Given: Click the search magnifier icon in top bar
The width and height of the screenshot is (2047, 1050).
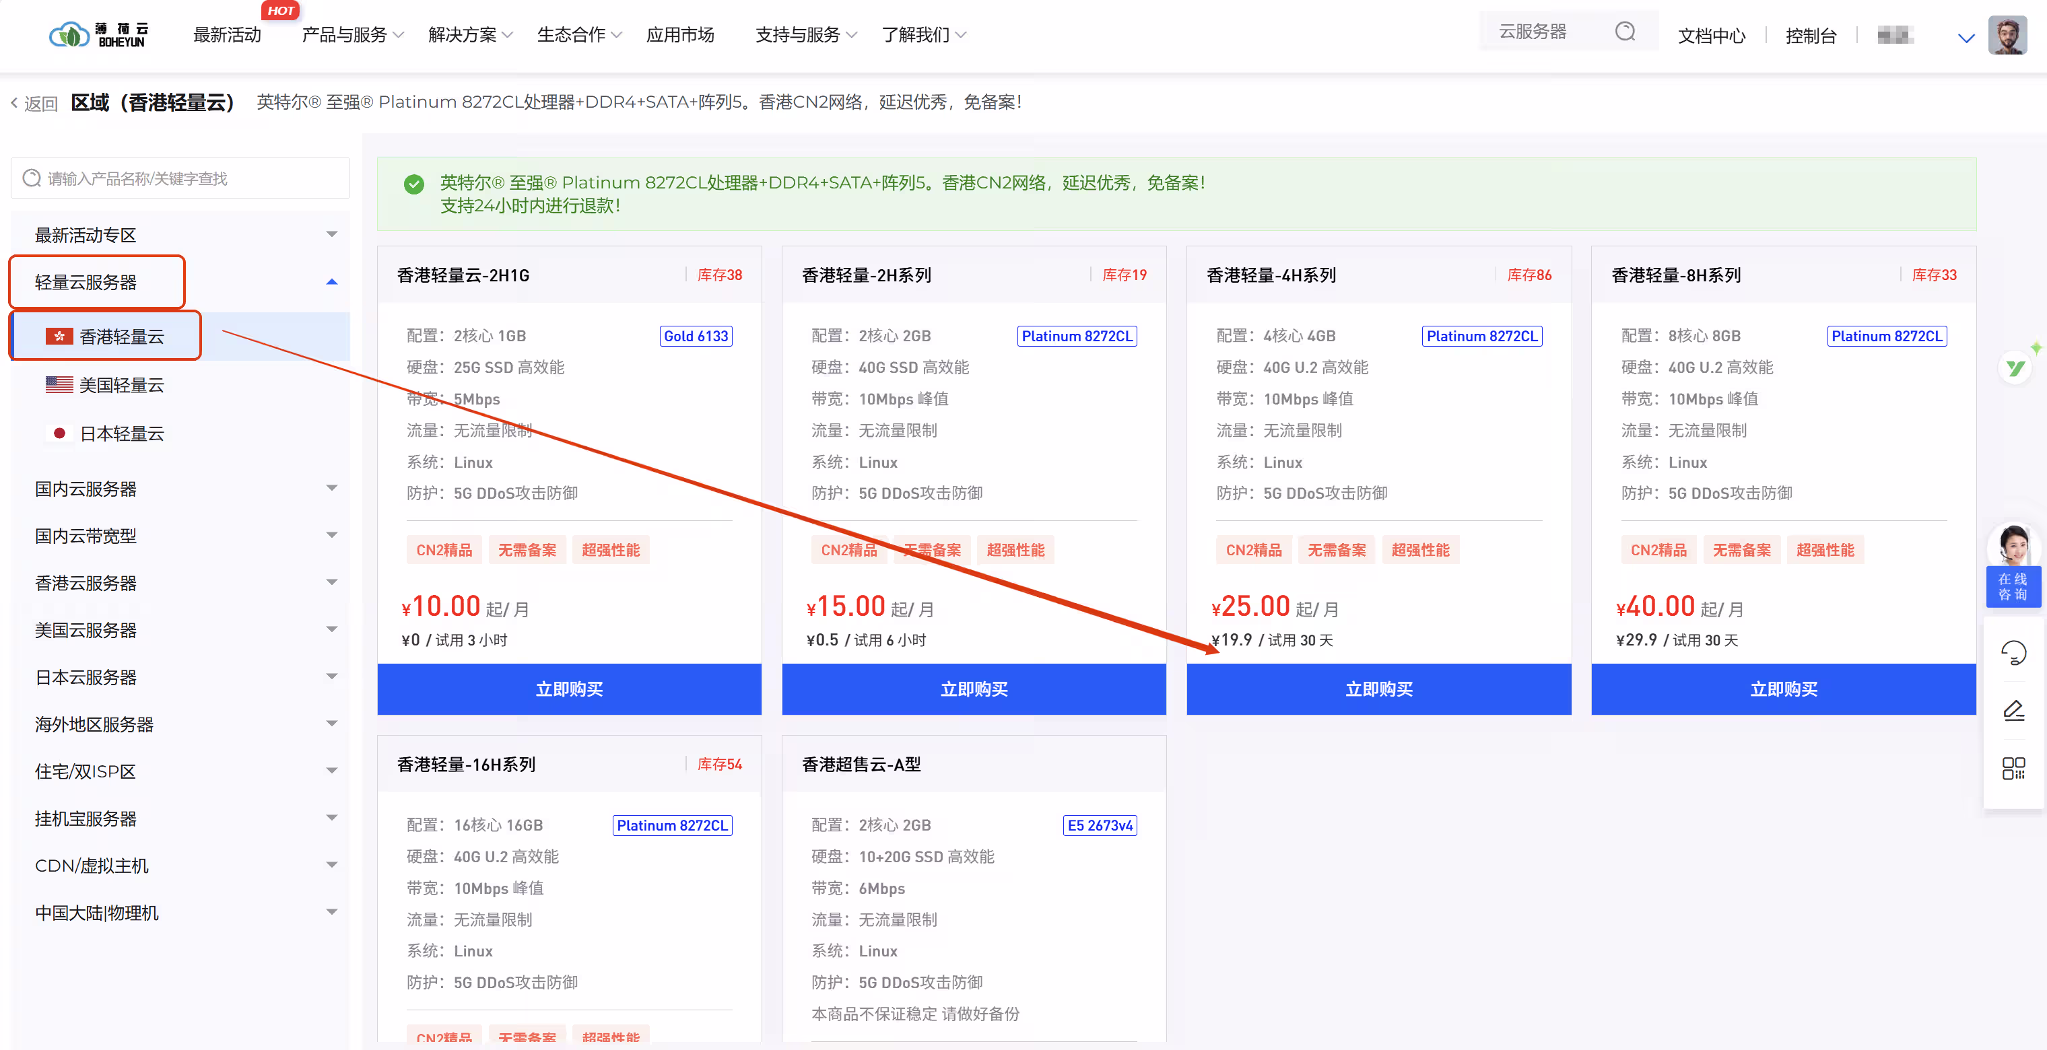Looking at the screenshot, I should [1625, 32].
